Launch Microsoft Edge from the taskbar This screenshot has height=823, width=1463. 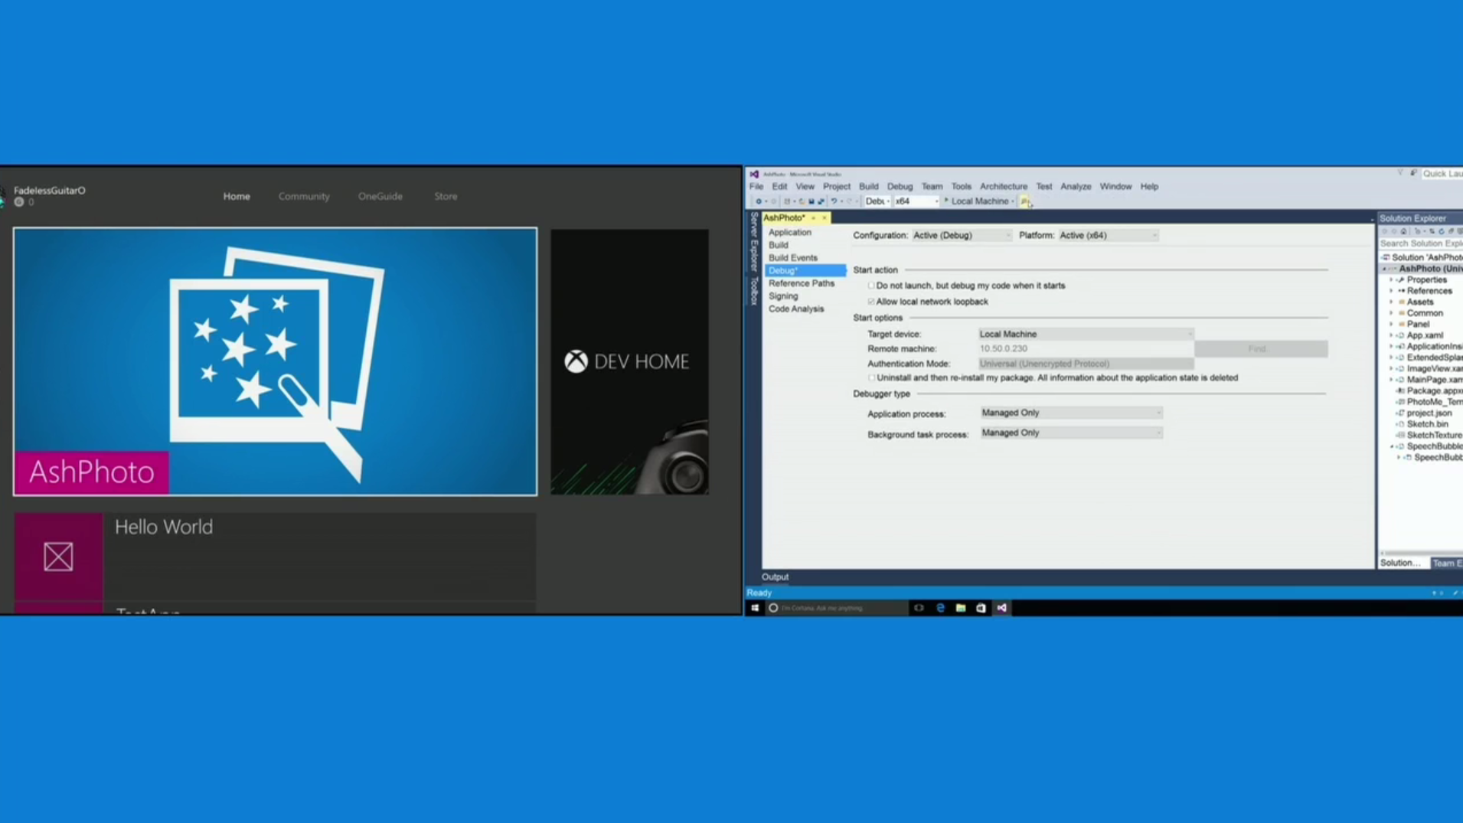940,608
